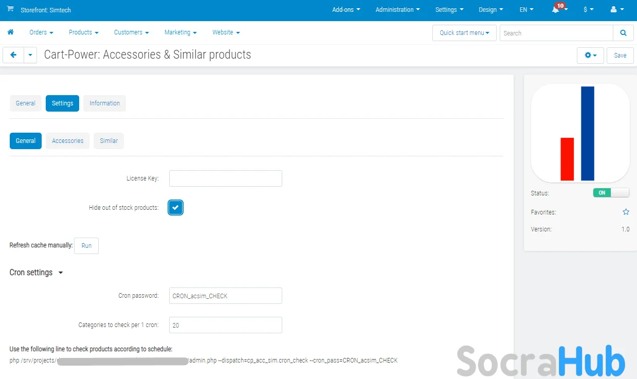Open the Design dropdown menu
The image size is (637, 379).
491,10
